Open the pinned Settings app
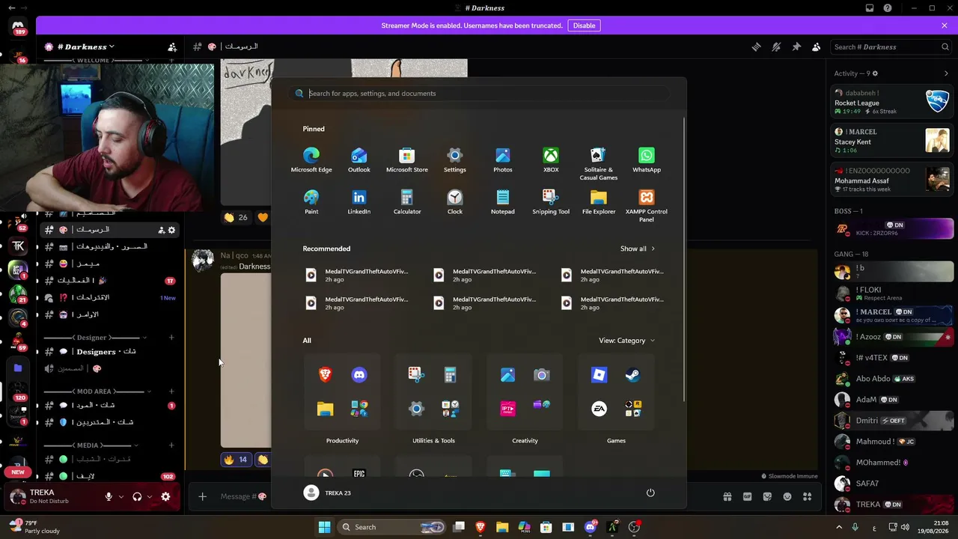This screenshot has height=539, width=958. 455,160
